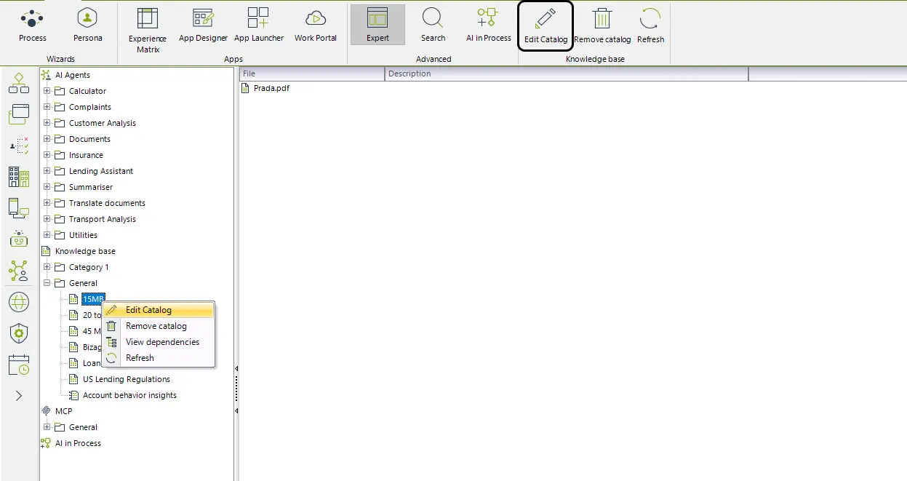The width and height of the screenshot is (907, 481).
Task: Select the globe icon in the sidebar
Action: [x=19, y=302]
